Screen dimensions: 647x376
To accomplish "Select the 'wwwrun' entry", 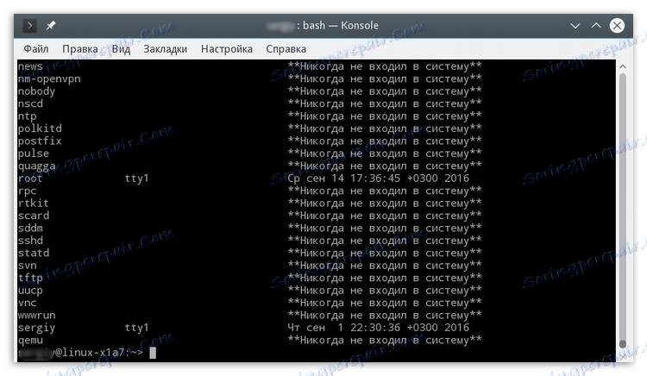I will click(x=36, y=316).
